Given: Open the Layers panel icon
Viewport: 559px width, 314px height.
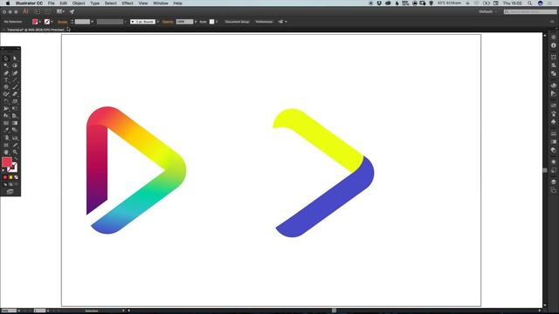Looking at the screenshot, I should point(553,182).
